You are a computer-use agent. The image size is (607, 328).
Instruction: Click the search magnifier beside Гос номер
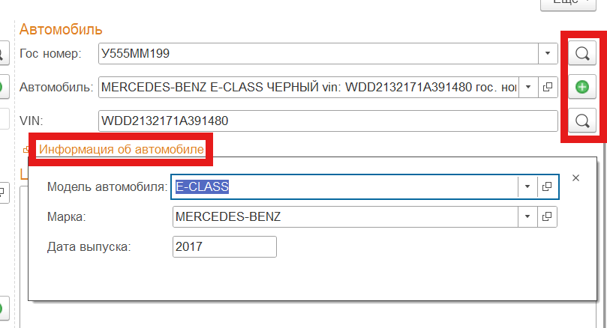coord(581,54)
